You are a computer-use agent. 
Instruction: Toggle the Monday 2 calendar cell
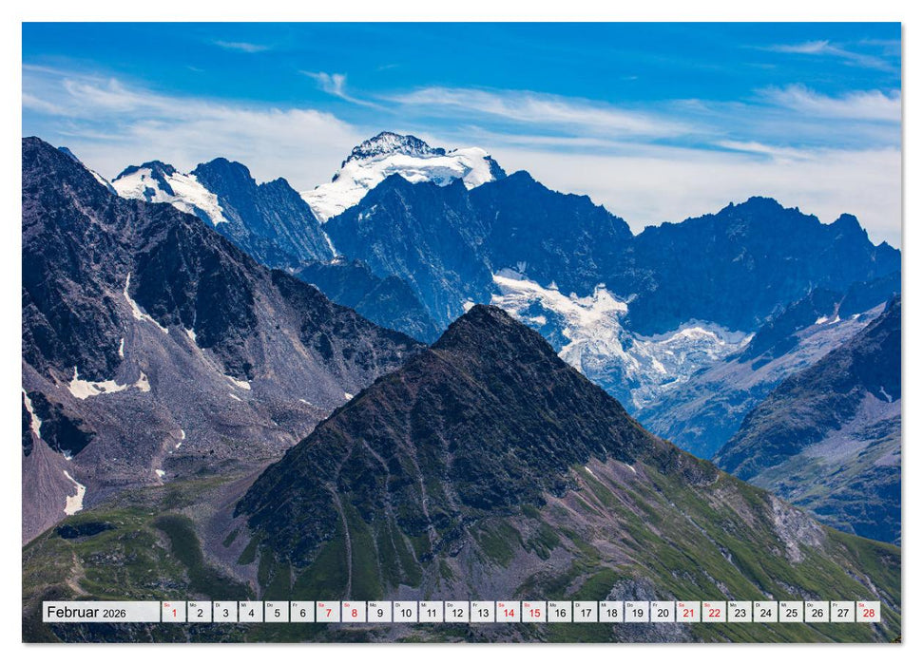(202, 617)
